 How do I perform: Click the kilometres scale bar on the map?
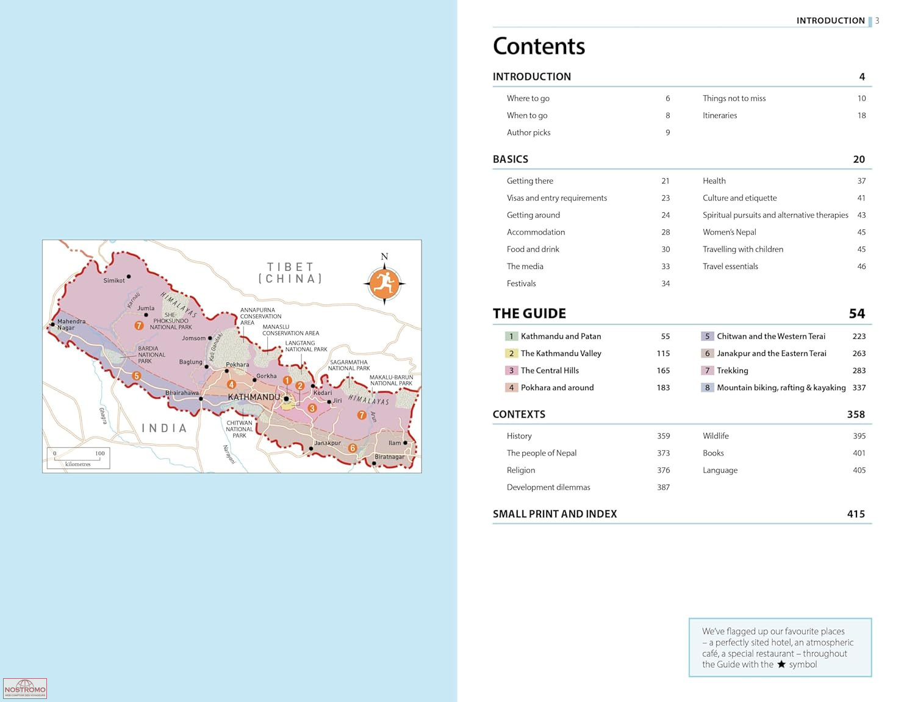pos(78,459)
